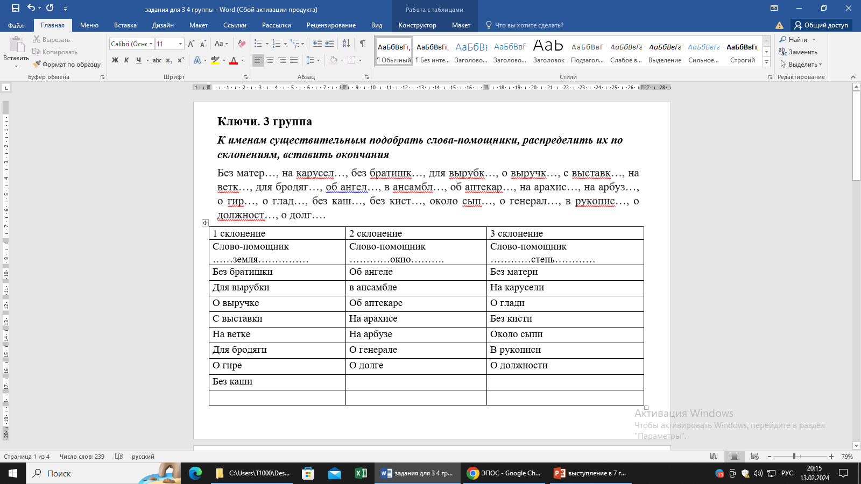Apply a bulleted list
Viewport: 861px width, 484px height.
coord(258,44)
